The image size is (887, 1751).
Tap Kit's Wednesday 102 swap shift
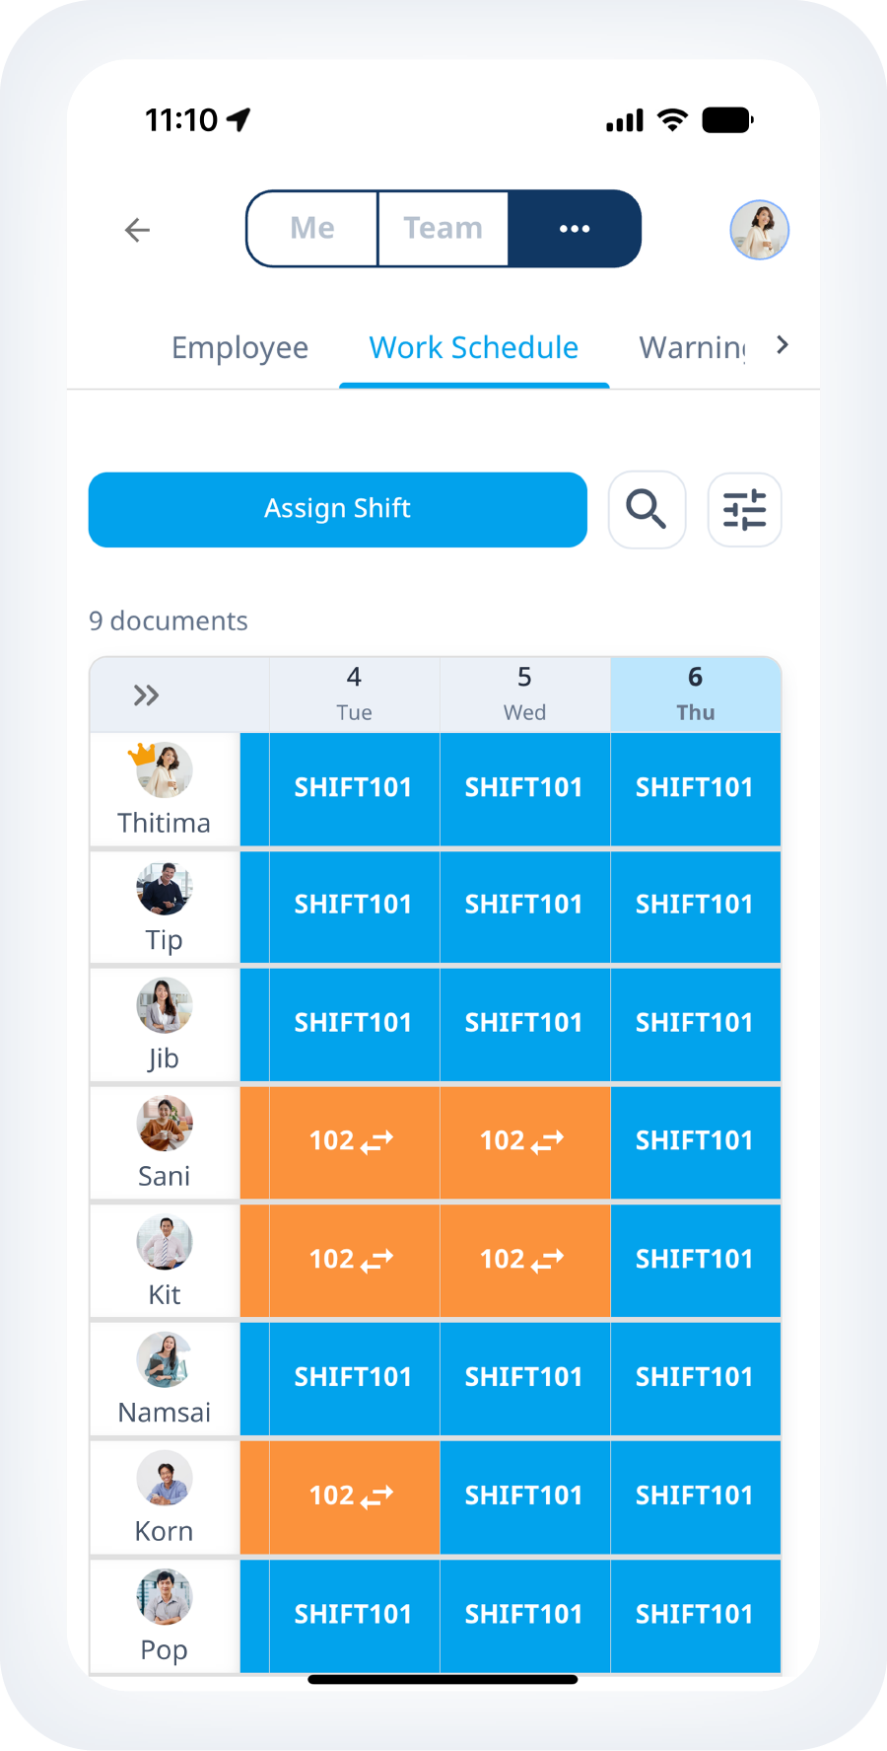click(x=524, y=1260)
